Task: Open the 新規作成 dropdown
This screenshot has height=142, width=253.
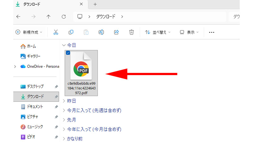Action: pyautogui.click(x=29, y=32)
